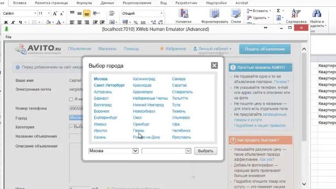336x189 pixels.
Task: Click Подать объявление button
Action: (265, 49)
